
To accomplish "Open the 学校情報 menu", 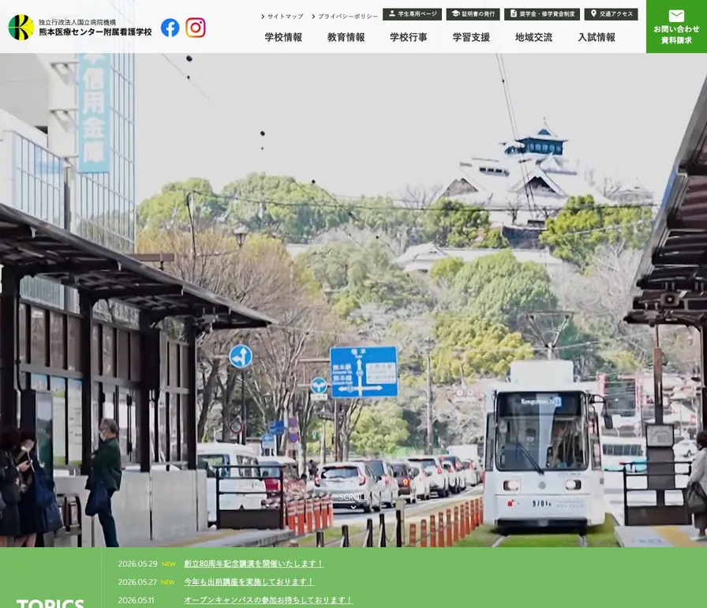I will click(x=283, y=37).
